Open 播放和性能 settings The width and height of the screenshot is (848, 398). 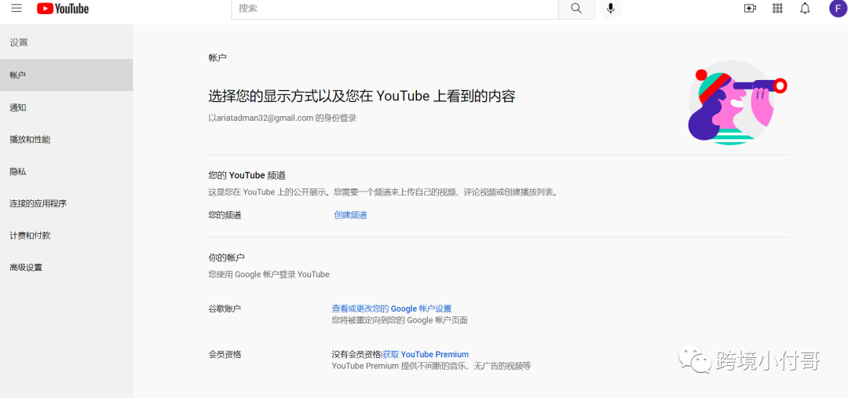67,140
